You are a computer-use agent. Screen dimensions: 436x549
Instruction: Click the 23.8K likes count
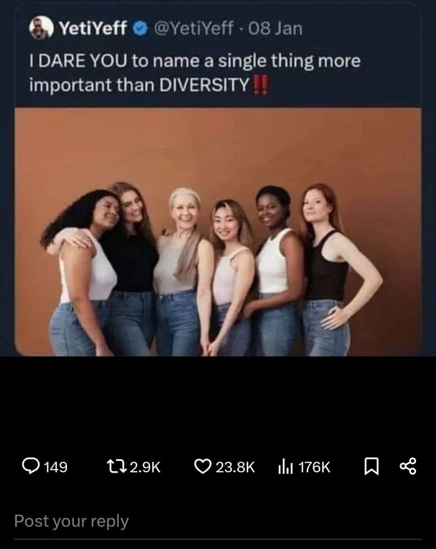tap(235, 467)
